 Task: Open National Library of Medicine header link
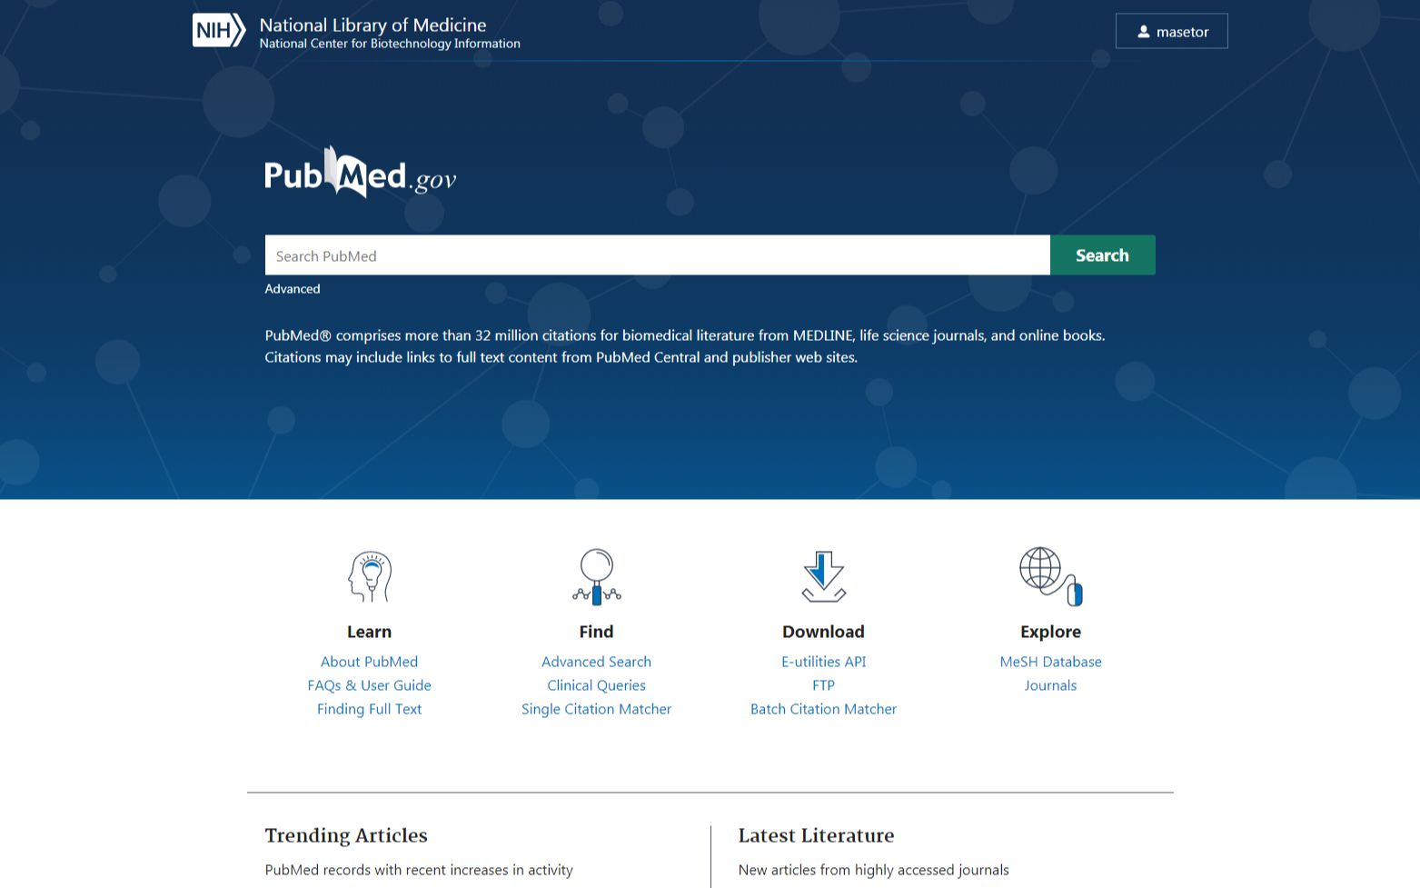pos(372,25)
